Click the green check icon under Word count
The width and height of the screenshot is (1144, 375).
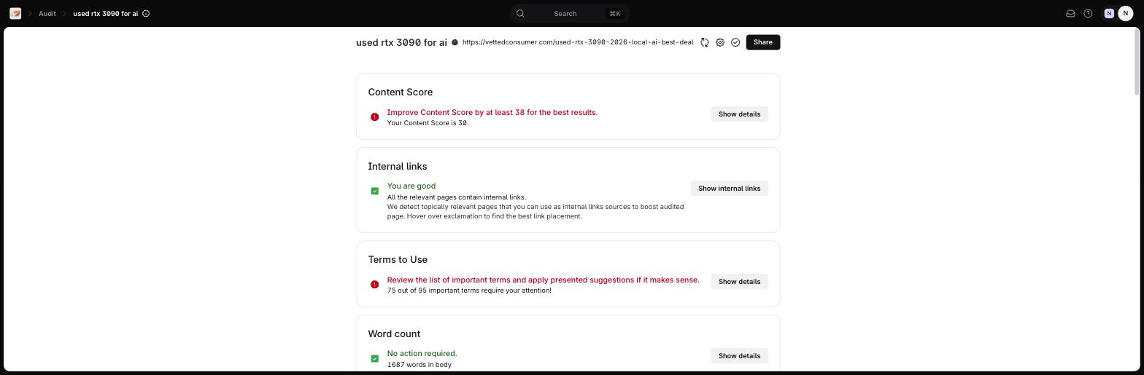pos(374,358)
